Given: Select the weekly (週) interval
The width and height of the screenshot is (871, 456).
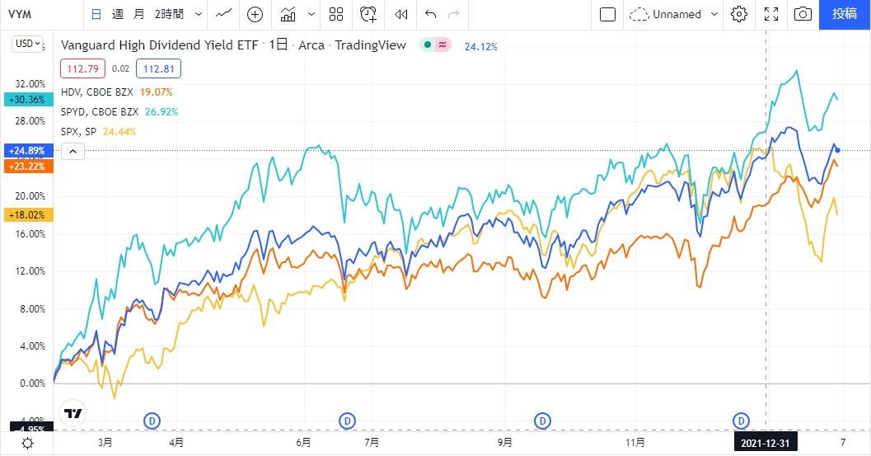Looking at the screenshot, I should (117, 15).
